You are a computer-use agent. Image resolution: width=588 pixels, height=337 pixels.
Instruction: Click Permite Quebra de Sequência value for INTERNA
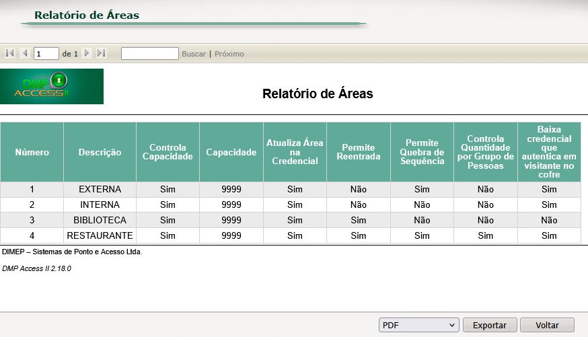pyautogui.click(x=422, y=204)
